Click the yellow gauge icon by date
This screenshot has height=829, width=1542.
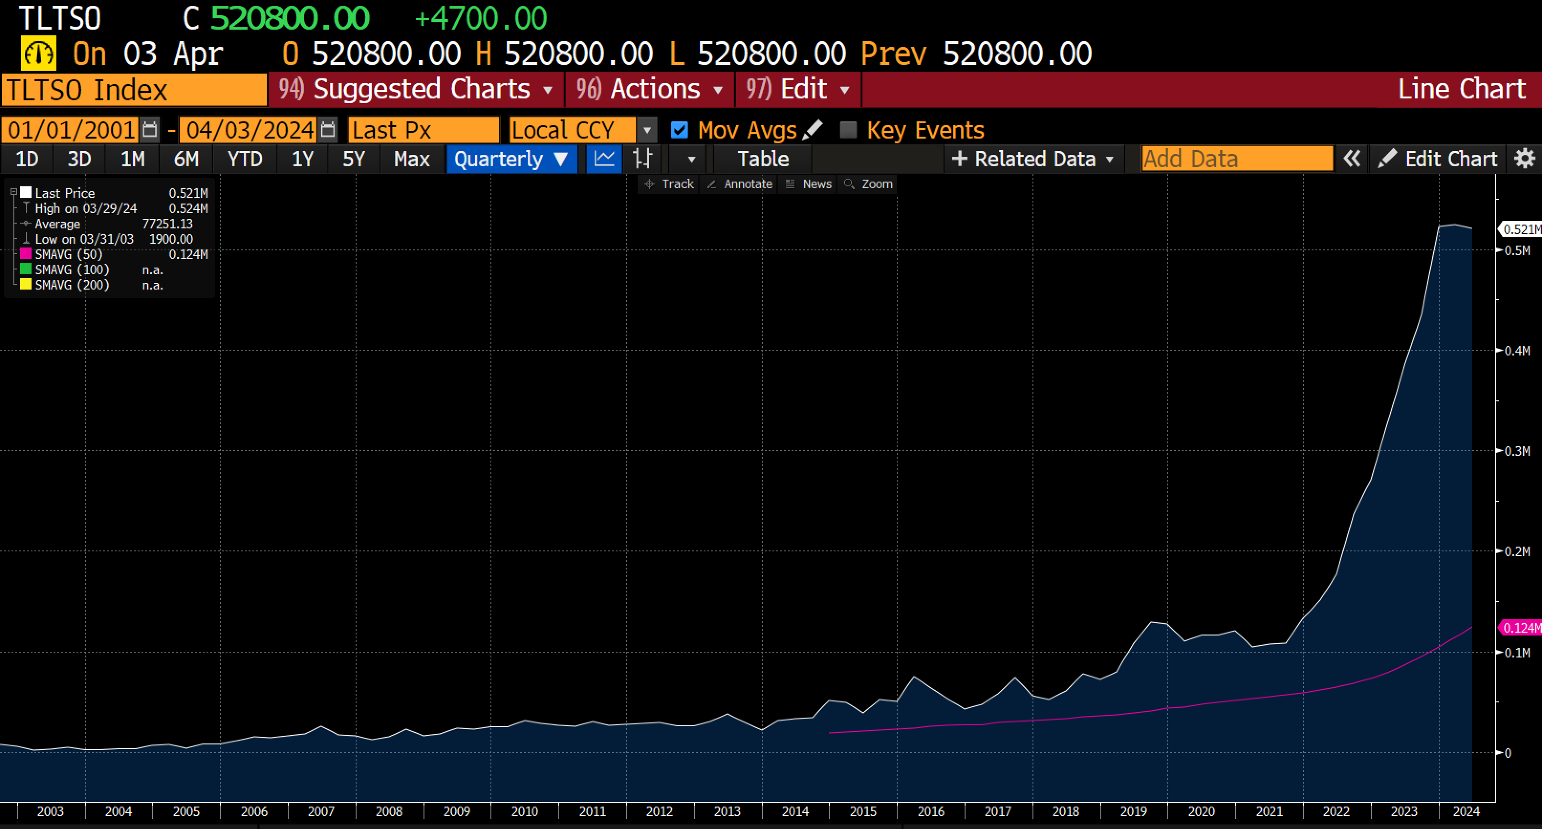click(39, 54)
